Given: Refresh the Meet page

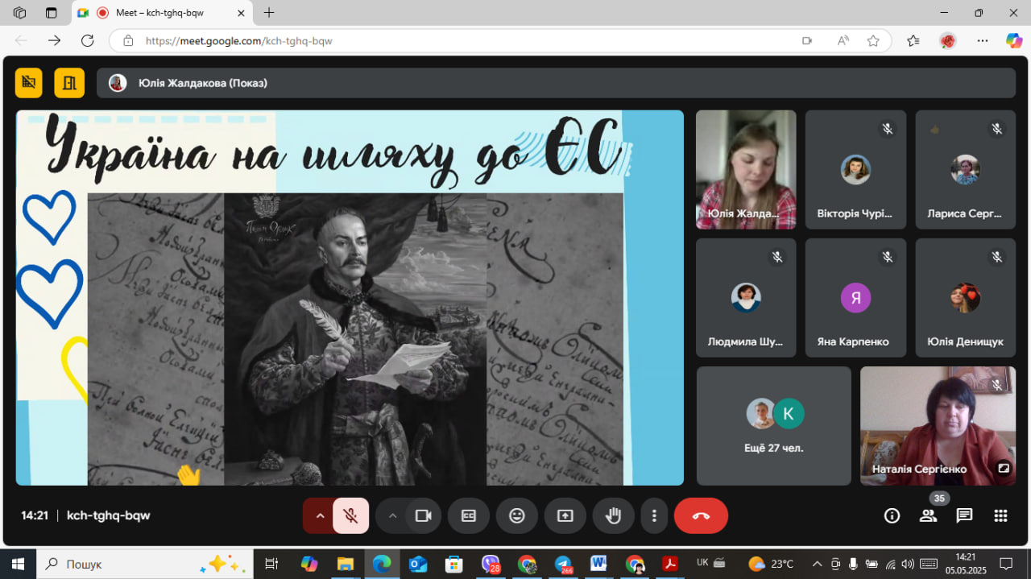Looking at the screenshot, I should 88,40.
